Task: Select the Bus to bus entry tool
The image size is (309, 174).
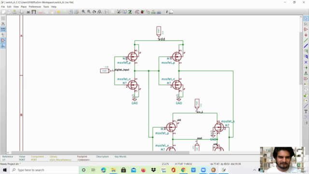Action: [x=306, y=57]
